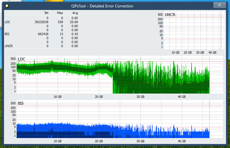Select the Avg column header
230x148 pixels.
(75, 13)
